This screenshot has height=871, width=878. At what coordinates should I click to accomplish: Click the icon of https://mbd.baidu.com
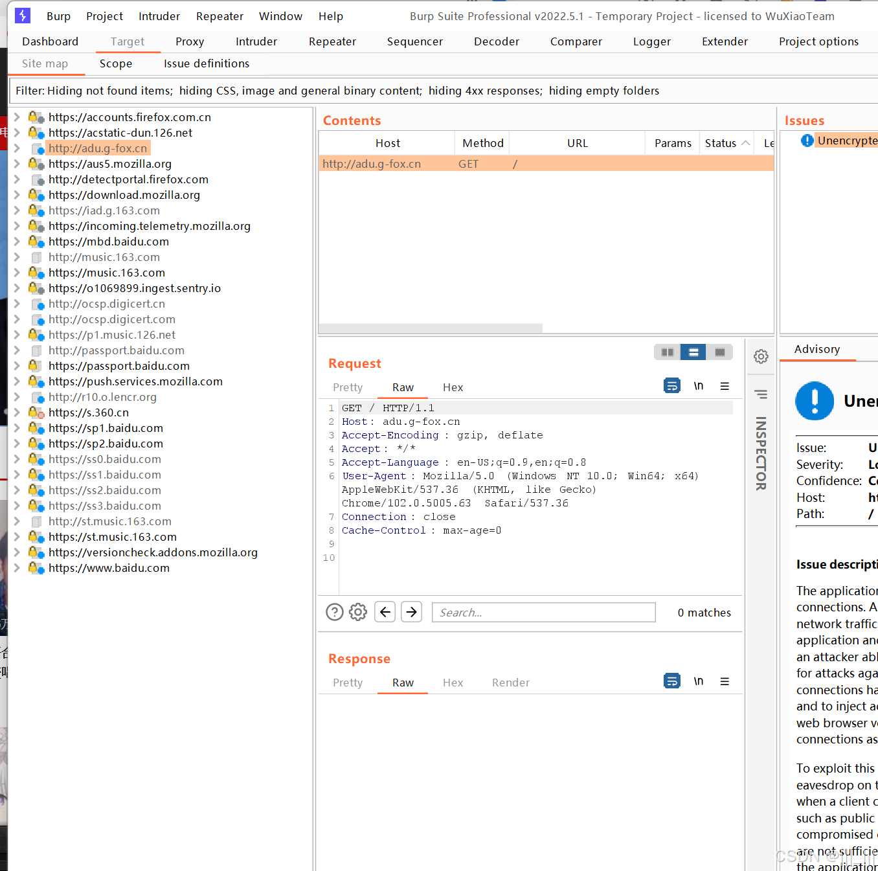[x=36, y=242]
